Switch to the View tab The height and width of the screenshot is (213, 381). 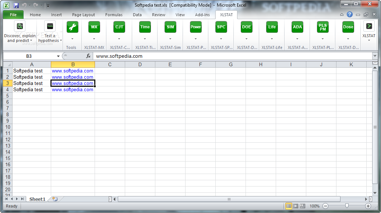[180, 15]
